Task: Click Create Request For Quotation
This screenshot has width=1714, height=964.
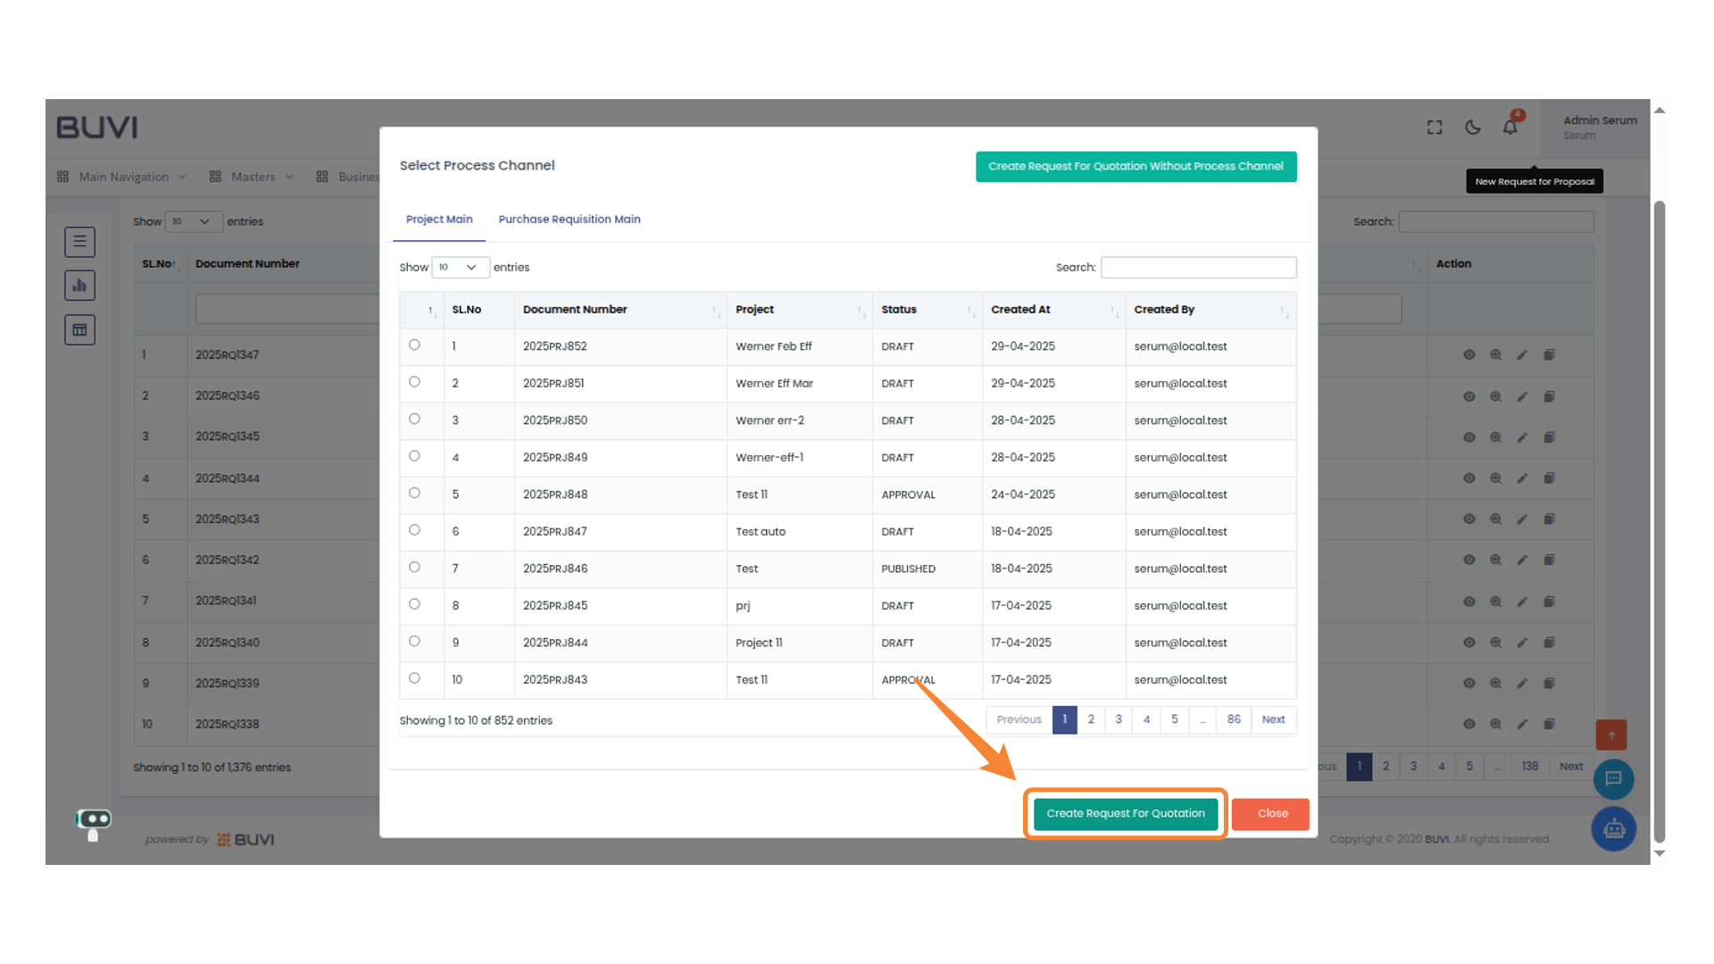Action: [1125, 813]
